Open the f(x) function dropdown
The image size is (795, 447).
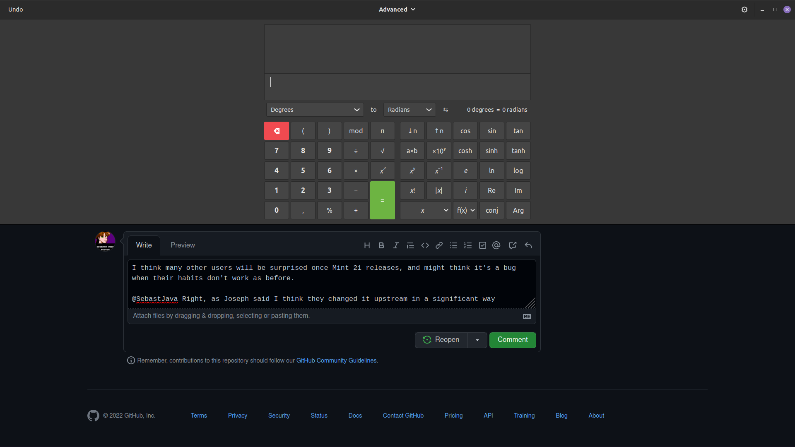(465, 210)
